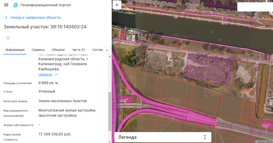Viewport: 273px width, 143px height.
Task: Open the Части ЗУ tab
Action: pos(78,50)
